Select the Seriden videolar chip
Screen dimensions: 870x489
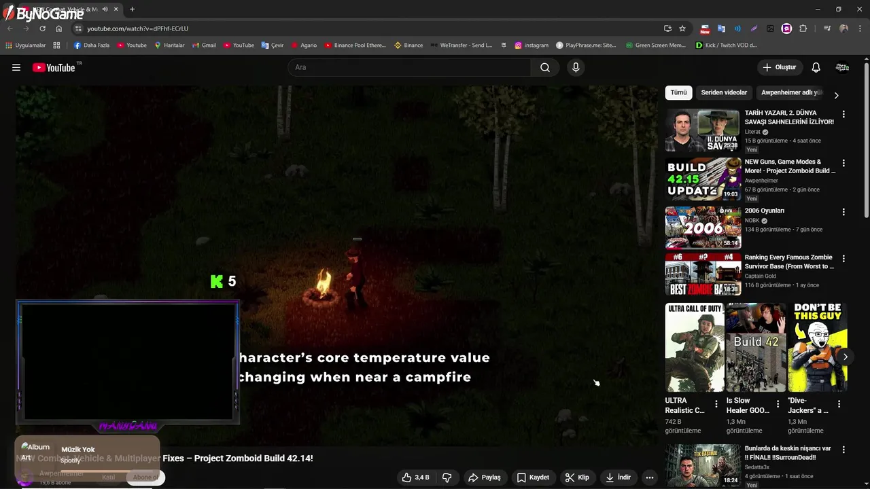[x=724, y=92]
